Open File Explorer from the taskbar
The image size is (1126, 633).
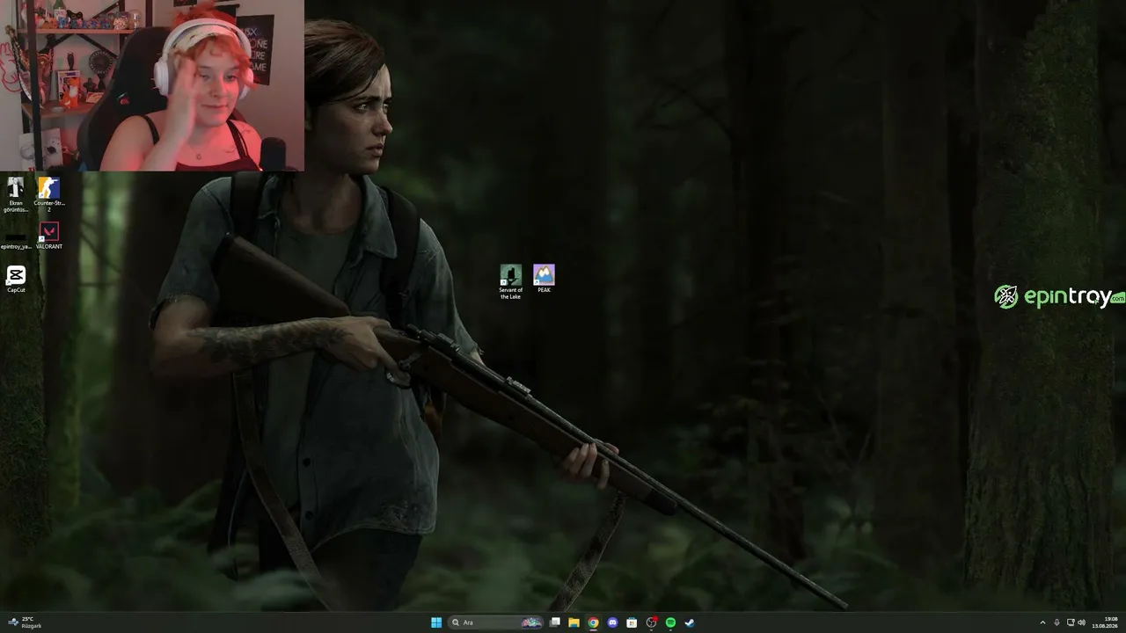pyautogui.click(x=574, y=622)
